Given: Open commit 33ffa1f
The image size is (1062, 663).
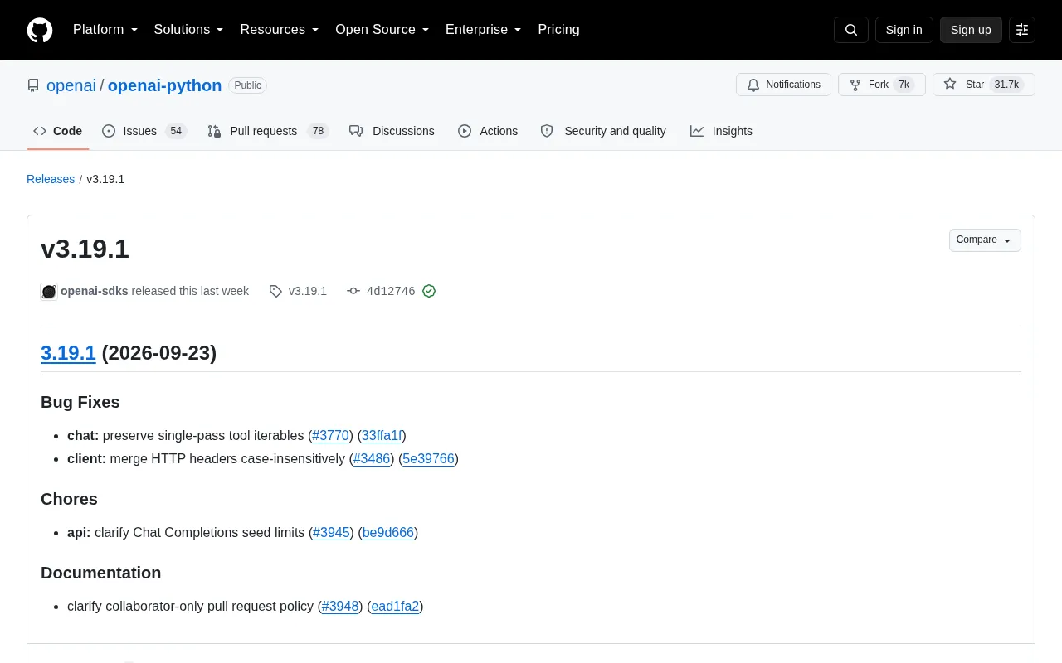Looking at the screenshot, I should (x=382, y=435).
